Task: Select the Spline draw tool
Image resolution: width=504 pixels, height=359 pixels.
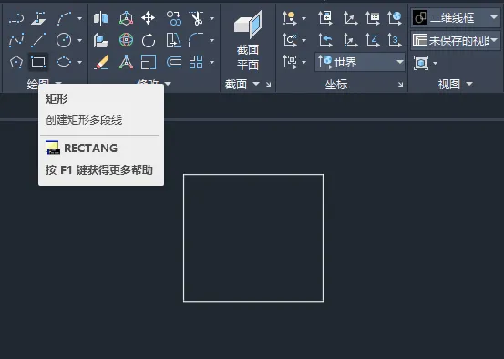Action: coord(16,40)
